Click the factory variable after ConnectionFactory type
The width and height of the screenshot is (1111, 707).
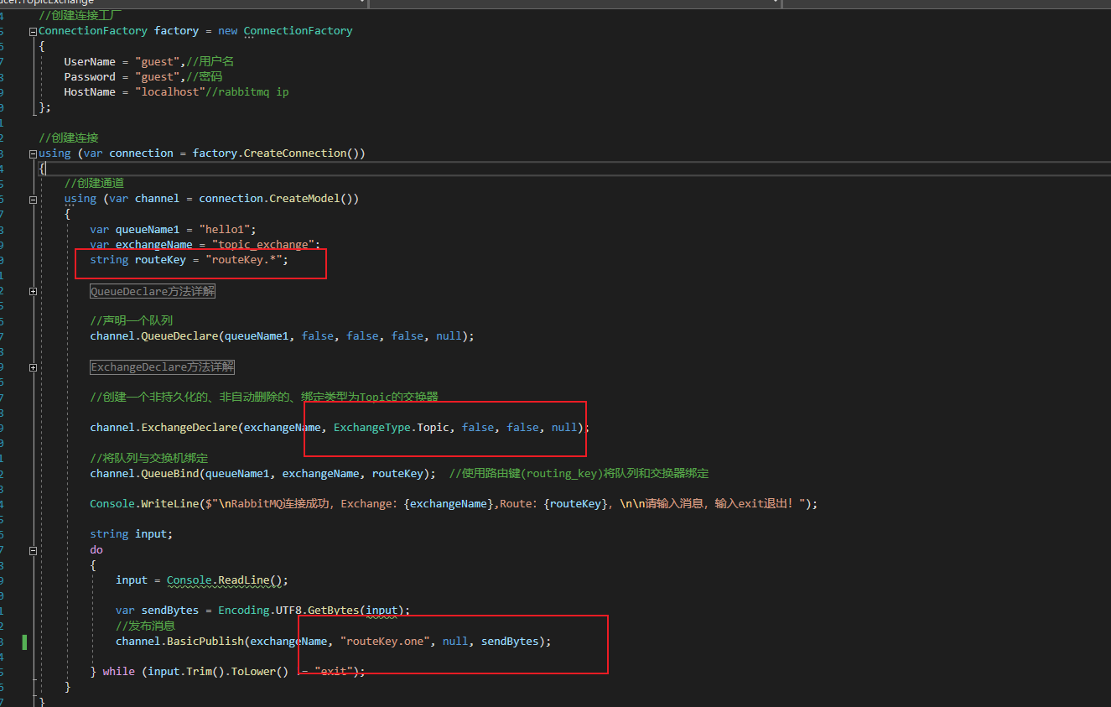176,30
